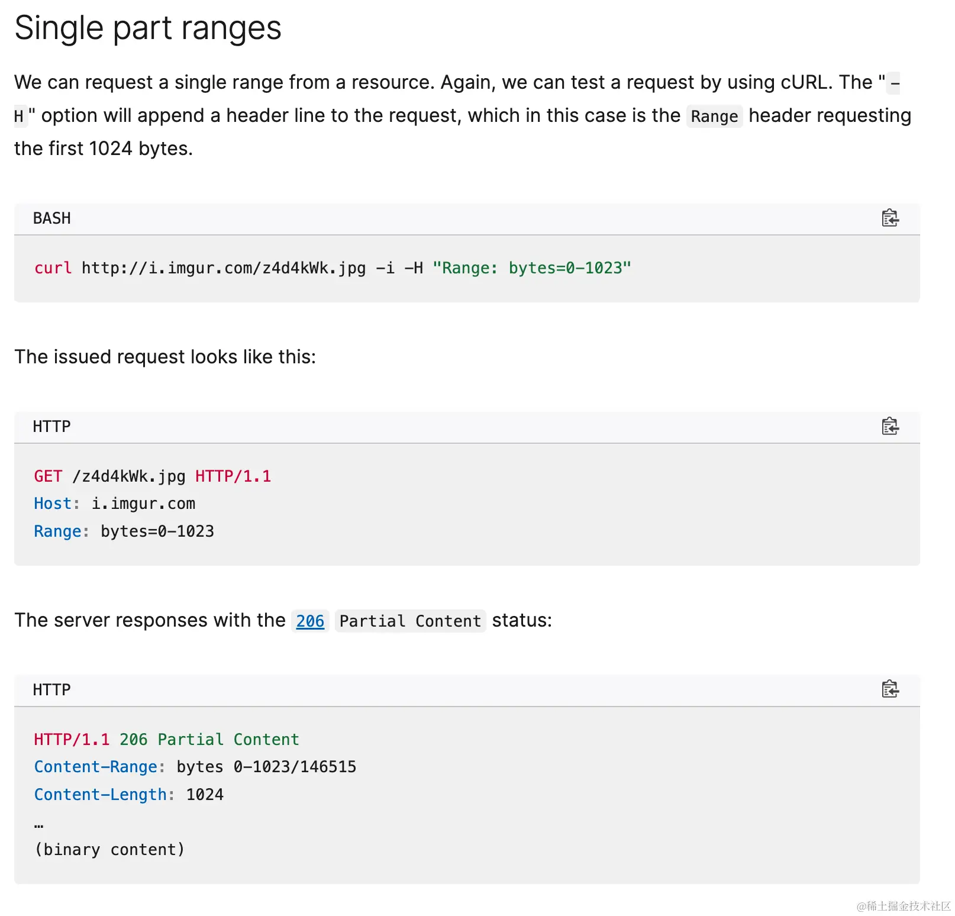Click the 'Content-Range' response header line

(x=195, y=767)
